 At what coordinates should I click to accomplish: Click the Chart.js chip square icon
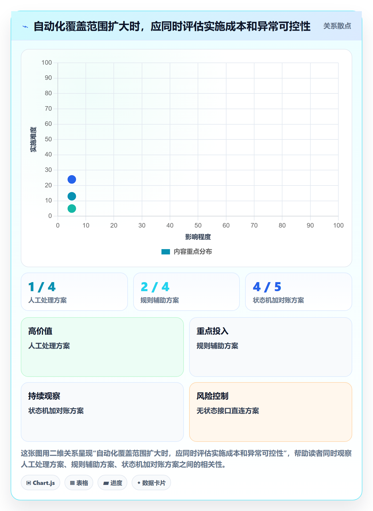point(29,483)
